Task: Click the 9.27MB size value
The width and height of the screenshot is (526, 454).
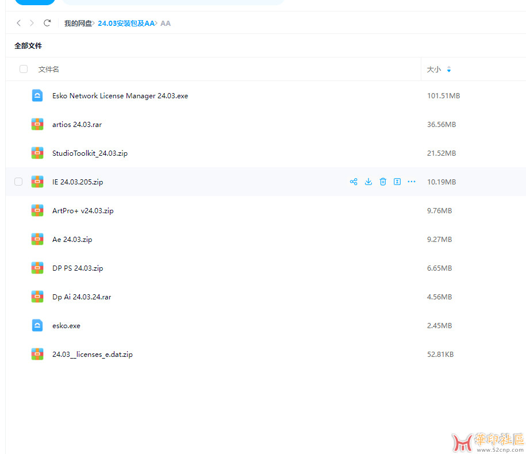Action: pos(439,240)
